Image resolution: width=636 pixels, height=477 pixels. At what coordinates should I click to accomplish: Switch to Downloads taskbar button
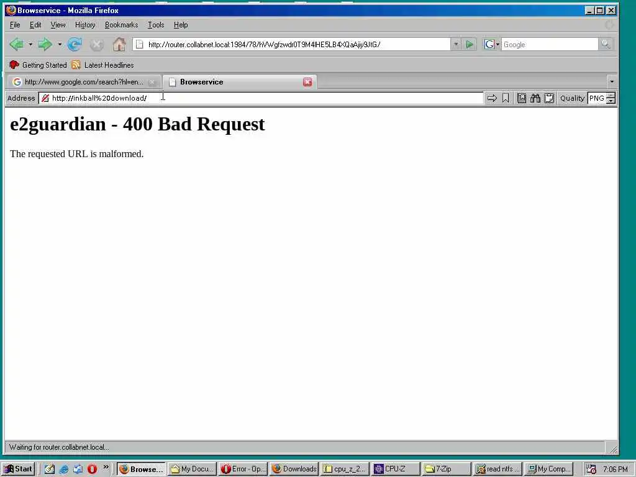[x=294, y=469]
